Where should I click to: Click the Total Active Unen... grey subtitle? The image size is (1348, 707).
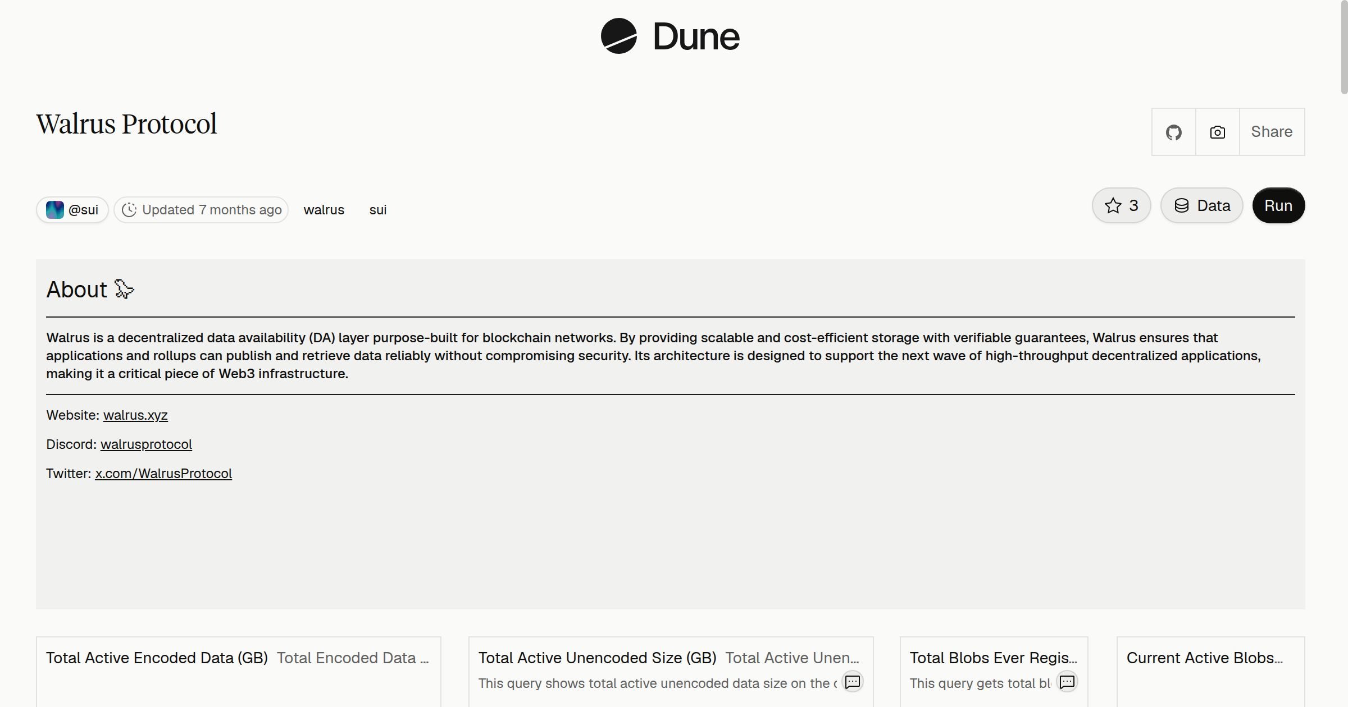tap(792, 658)
